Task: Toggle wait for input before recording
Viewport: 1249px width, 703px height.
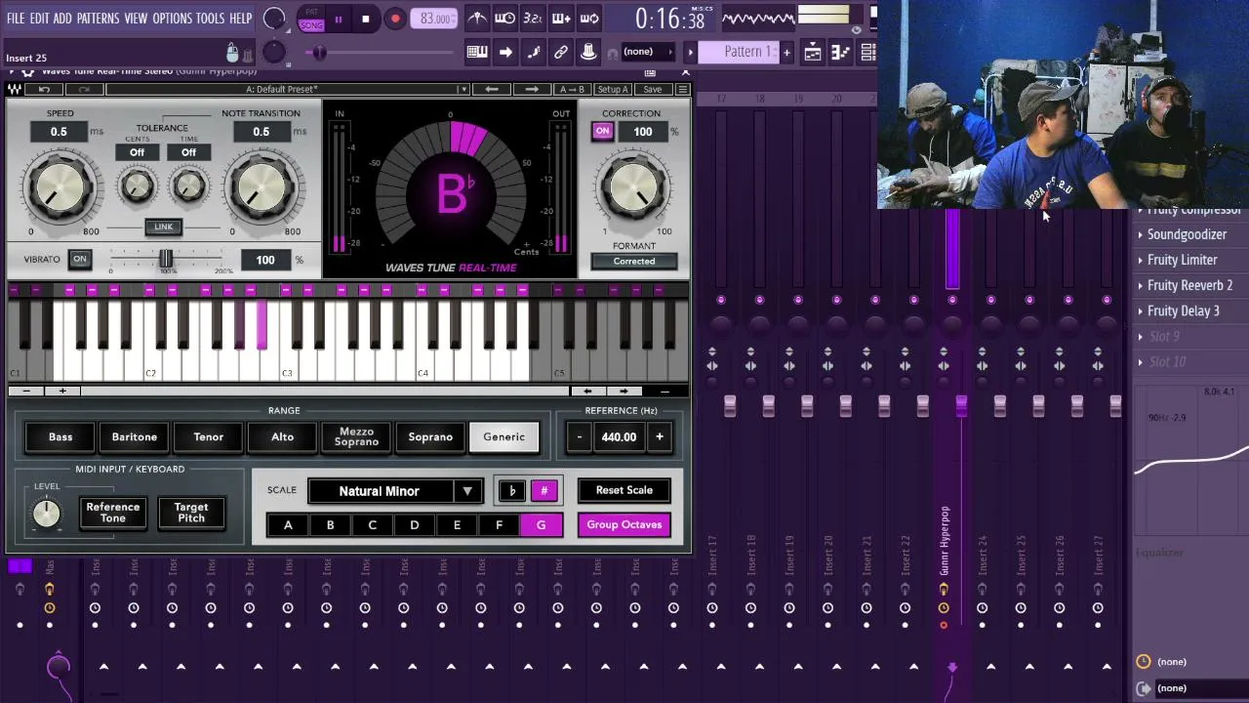Action: [x=504, y=19]
